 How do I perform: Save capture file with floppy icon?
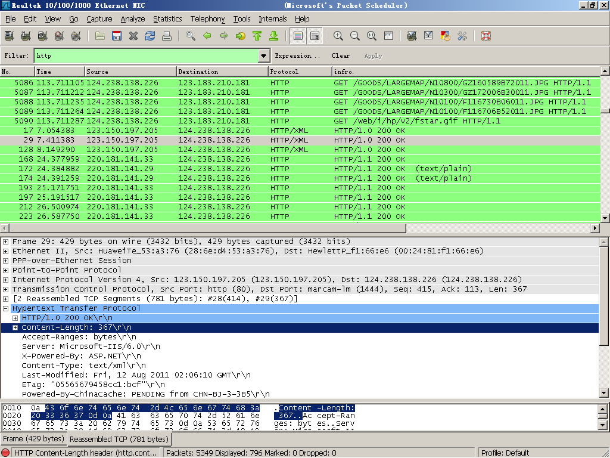(x=117, y=36)
